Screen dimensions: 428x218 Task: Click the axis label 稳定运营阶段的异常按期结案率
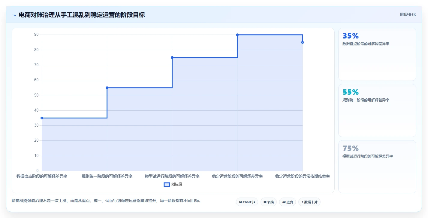coord(303,176)
